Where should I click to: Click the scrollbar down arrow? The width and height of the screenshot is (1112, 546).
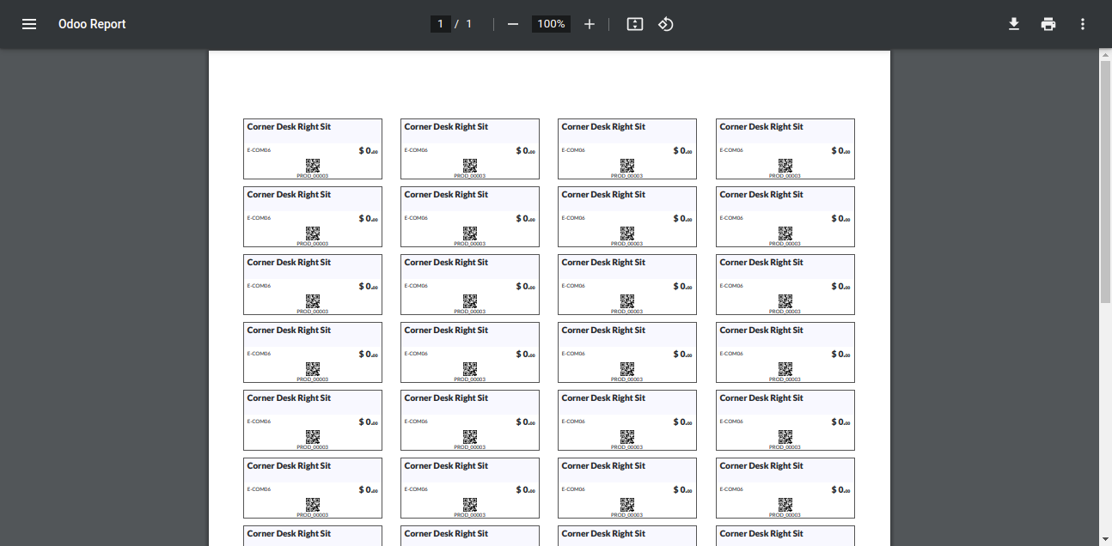click(x=1106, y=540)
